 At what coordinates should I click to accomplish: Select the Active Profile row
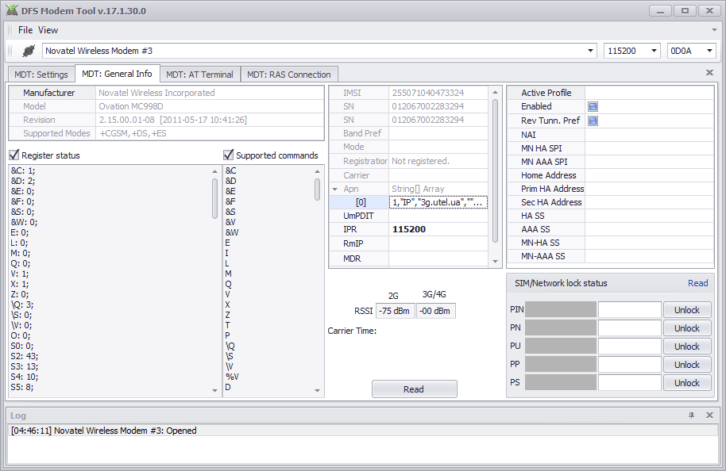coord(610,93)
